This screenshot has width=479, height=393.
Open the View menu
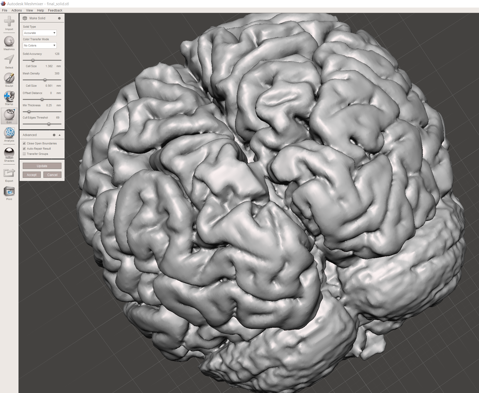[30, 10]
